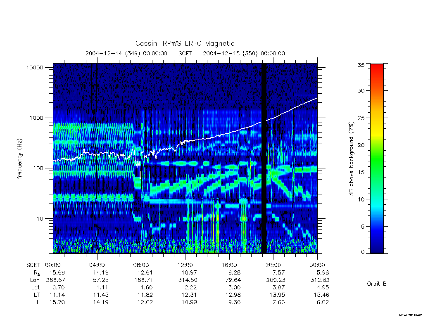Click the Lat value 4.95
Screen dimensions: 423x317
[x=323, y=288]
